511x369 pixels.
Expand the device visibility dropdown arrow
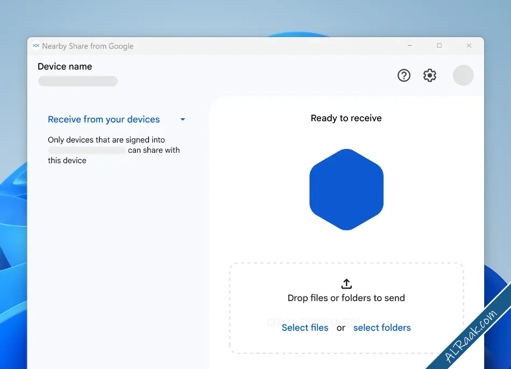point(183,119)
